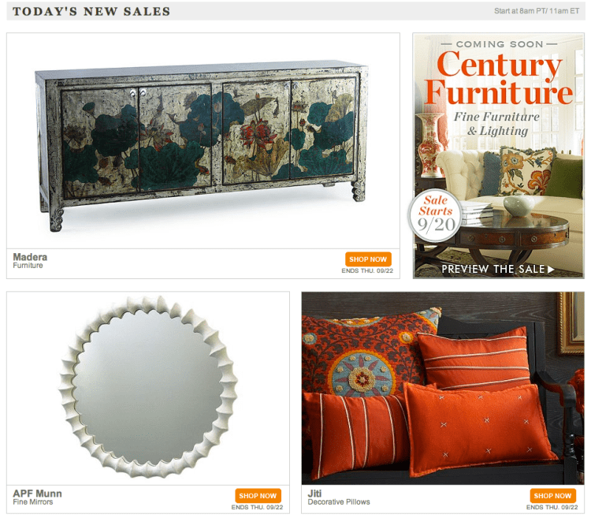Click Preview The Sale arrow icon
The image size is (591, 518).
[x=551, y=269]
